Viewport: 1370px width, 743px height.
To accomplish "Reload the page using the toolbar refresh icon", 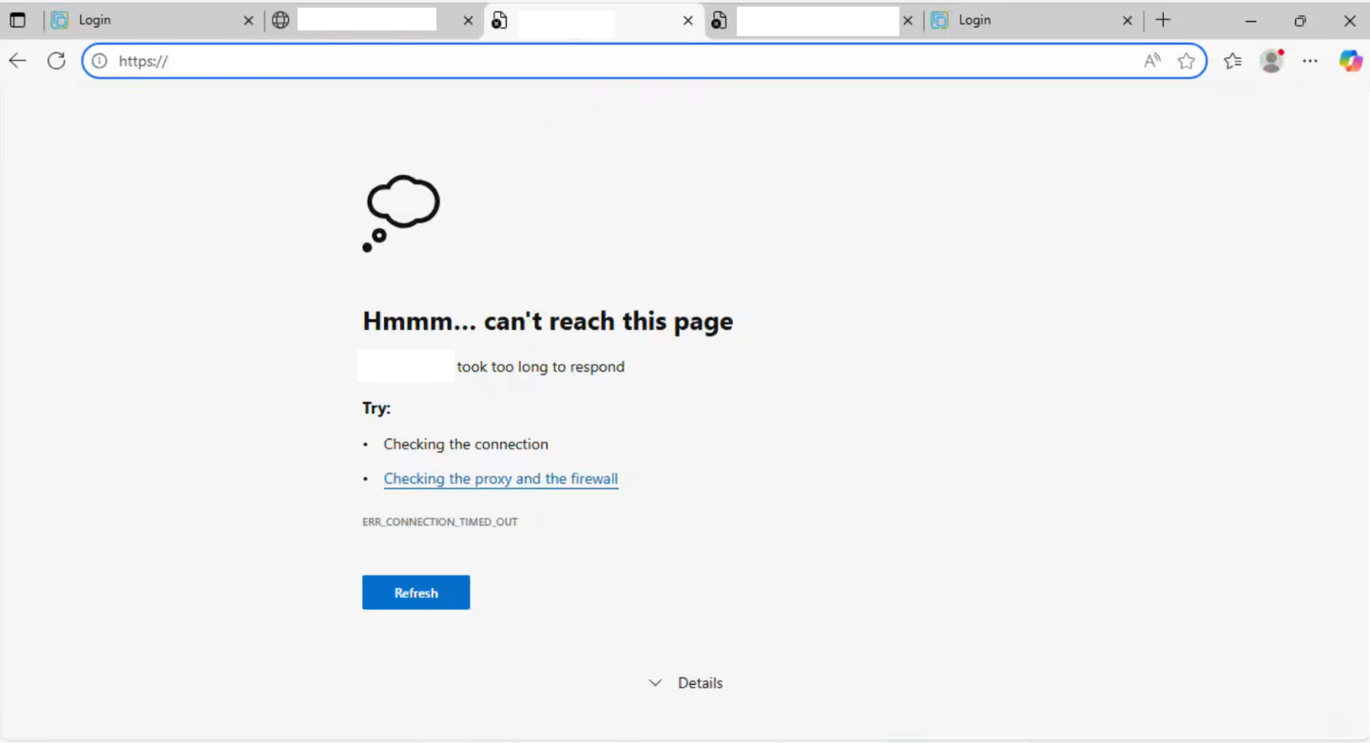I will [x=56, y=61].
